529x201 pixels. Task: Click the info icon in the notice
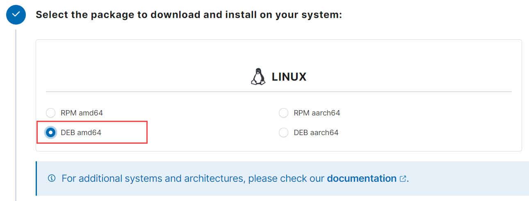tap(52, 178)
